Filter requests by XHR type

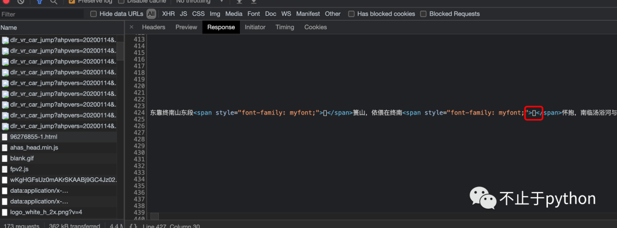pyautogui.click(x=168, y=14)
